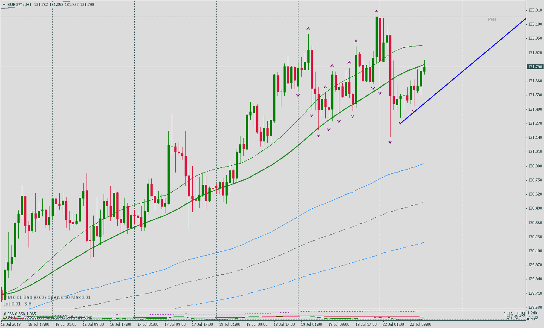Viewport: 544px width, 328px height.
Task: Click the 131.920 price scale label
Action: pyautogui.click(x=535, y=52)
